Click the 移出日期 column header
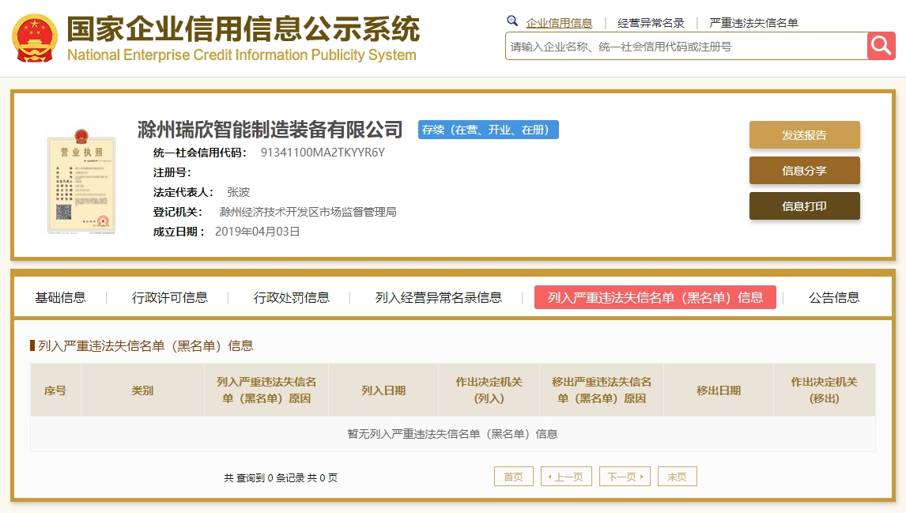This screenshot has width=906, height=513. (718, 390)
